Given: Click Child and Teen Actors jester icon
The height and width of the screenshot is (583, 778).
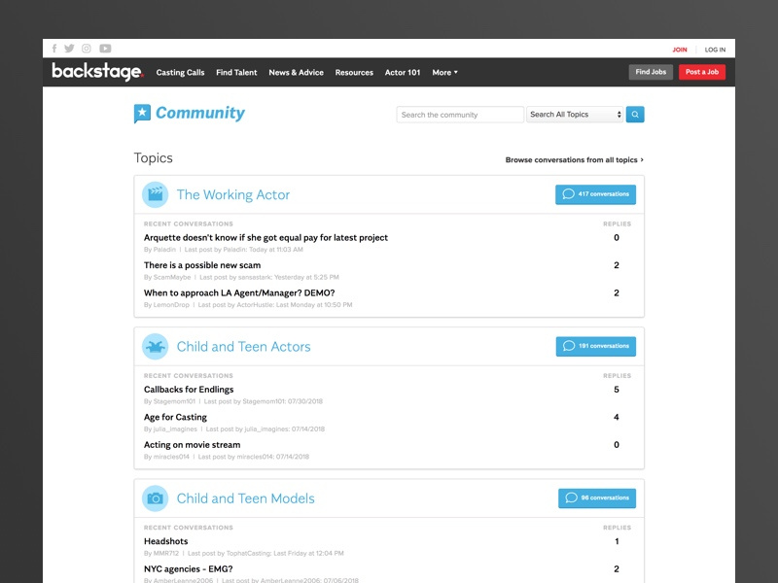Looking at the screenshot, I should click(x=156, y=346).
